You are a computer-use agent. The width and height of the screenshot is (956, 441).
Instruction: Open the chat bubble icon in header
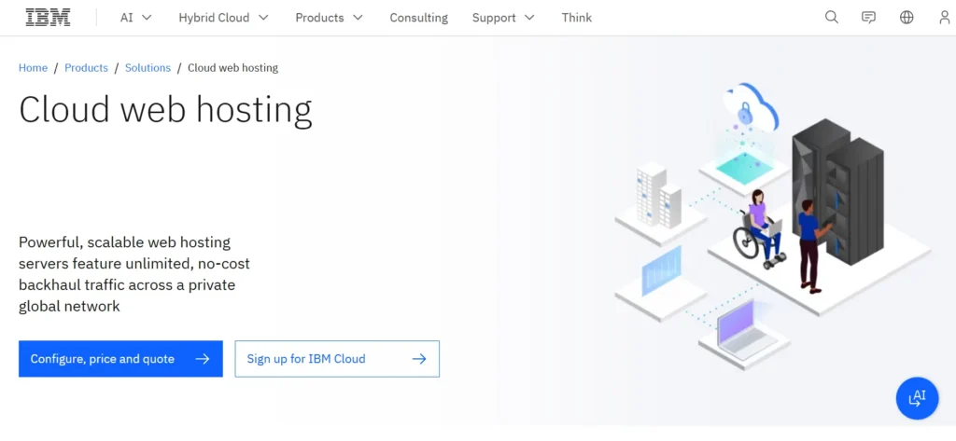[x=869, y=18]
